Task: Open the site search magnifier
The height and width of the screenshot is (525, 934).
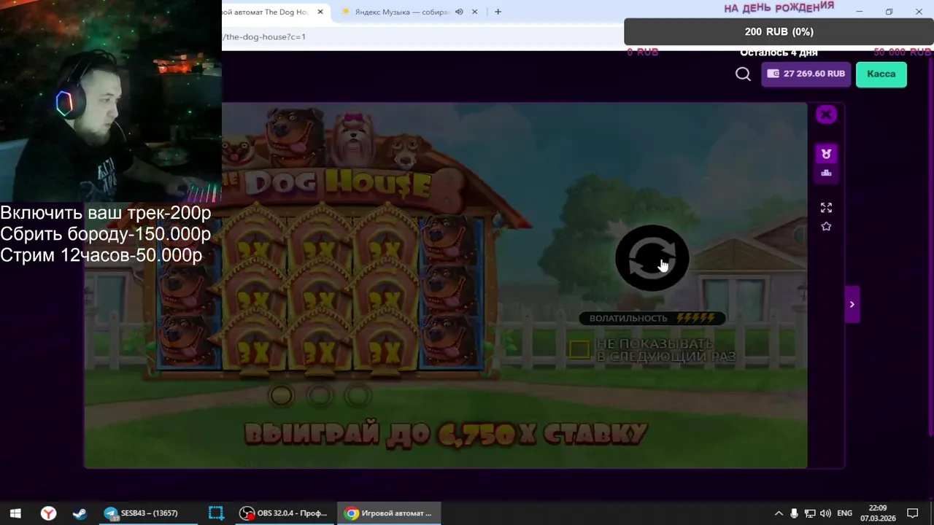Action: tap(743, 74)
